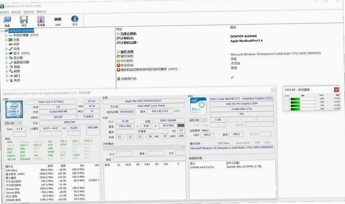Open the 程序(P) menu
345x204 pixels.
[x=5, y=13]
